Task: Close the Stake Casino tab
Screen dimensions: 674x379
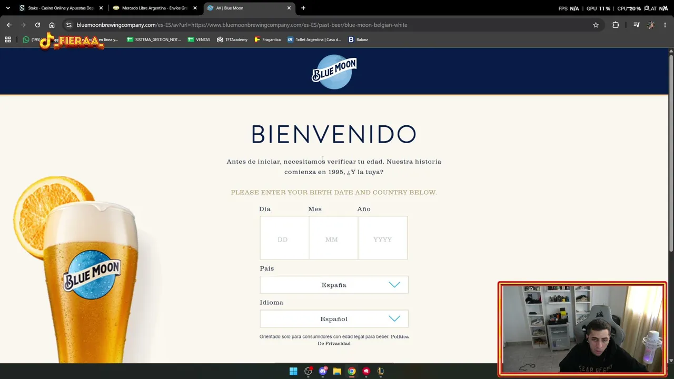Action: click(101, 8)
